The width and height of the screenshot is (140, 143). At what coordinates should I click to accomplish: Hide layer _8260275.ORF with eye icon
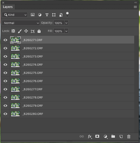[5, 73]
